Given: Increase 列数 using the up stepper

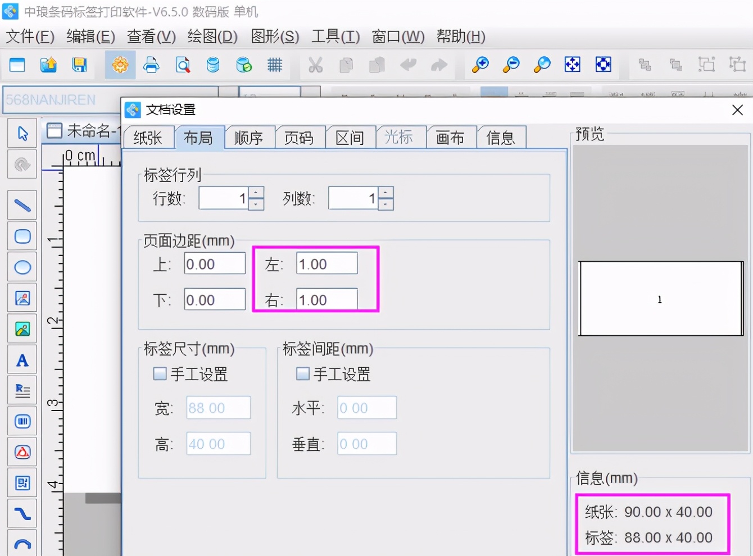Looking at the screenshot, I should pyautogui.click(x=385, y=192).
